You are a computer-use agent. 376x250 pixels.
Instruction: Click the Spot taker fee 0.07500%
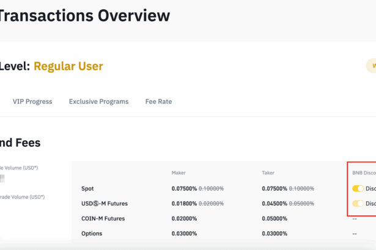pos(275,189)
